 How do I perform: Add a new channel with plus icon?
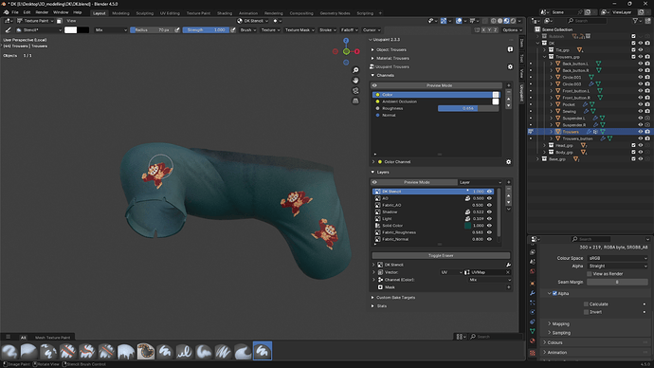pyautogui.click(x=508, y=85)
